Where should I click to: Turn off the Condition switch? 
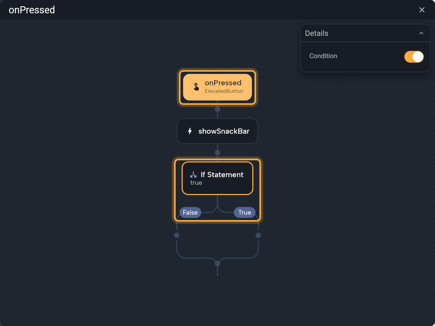coord(414,57)
